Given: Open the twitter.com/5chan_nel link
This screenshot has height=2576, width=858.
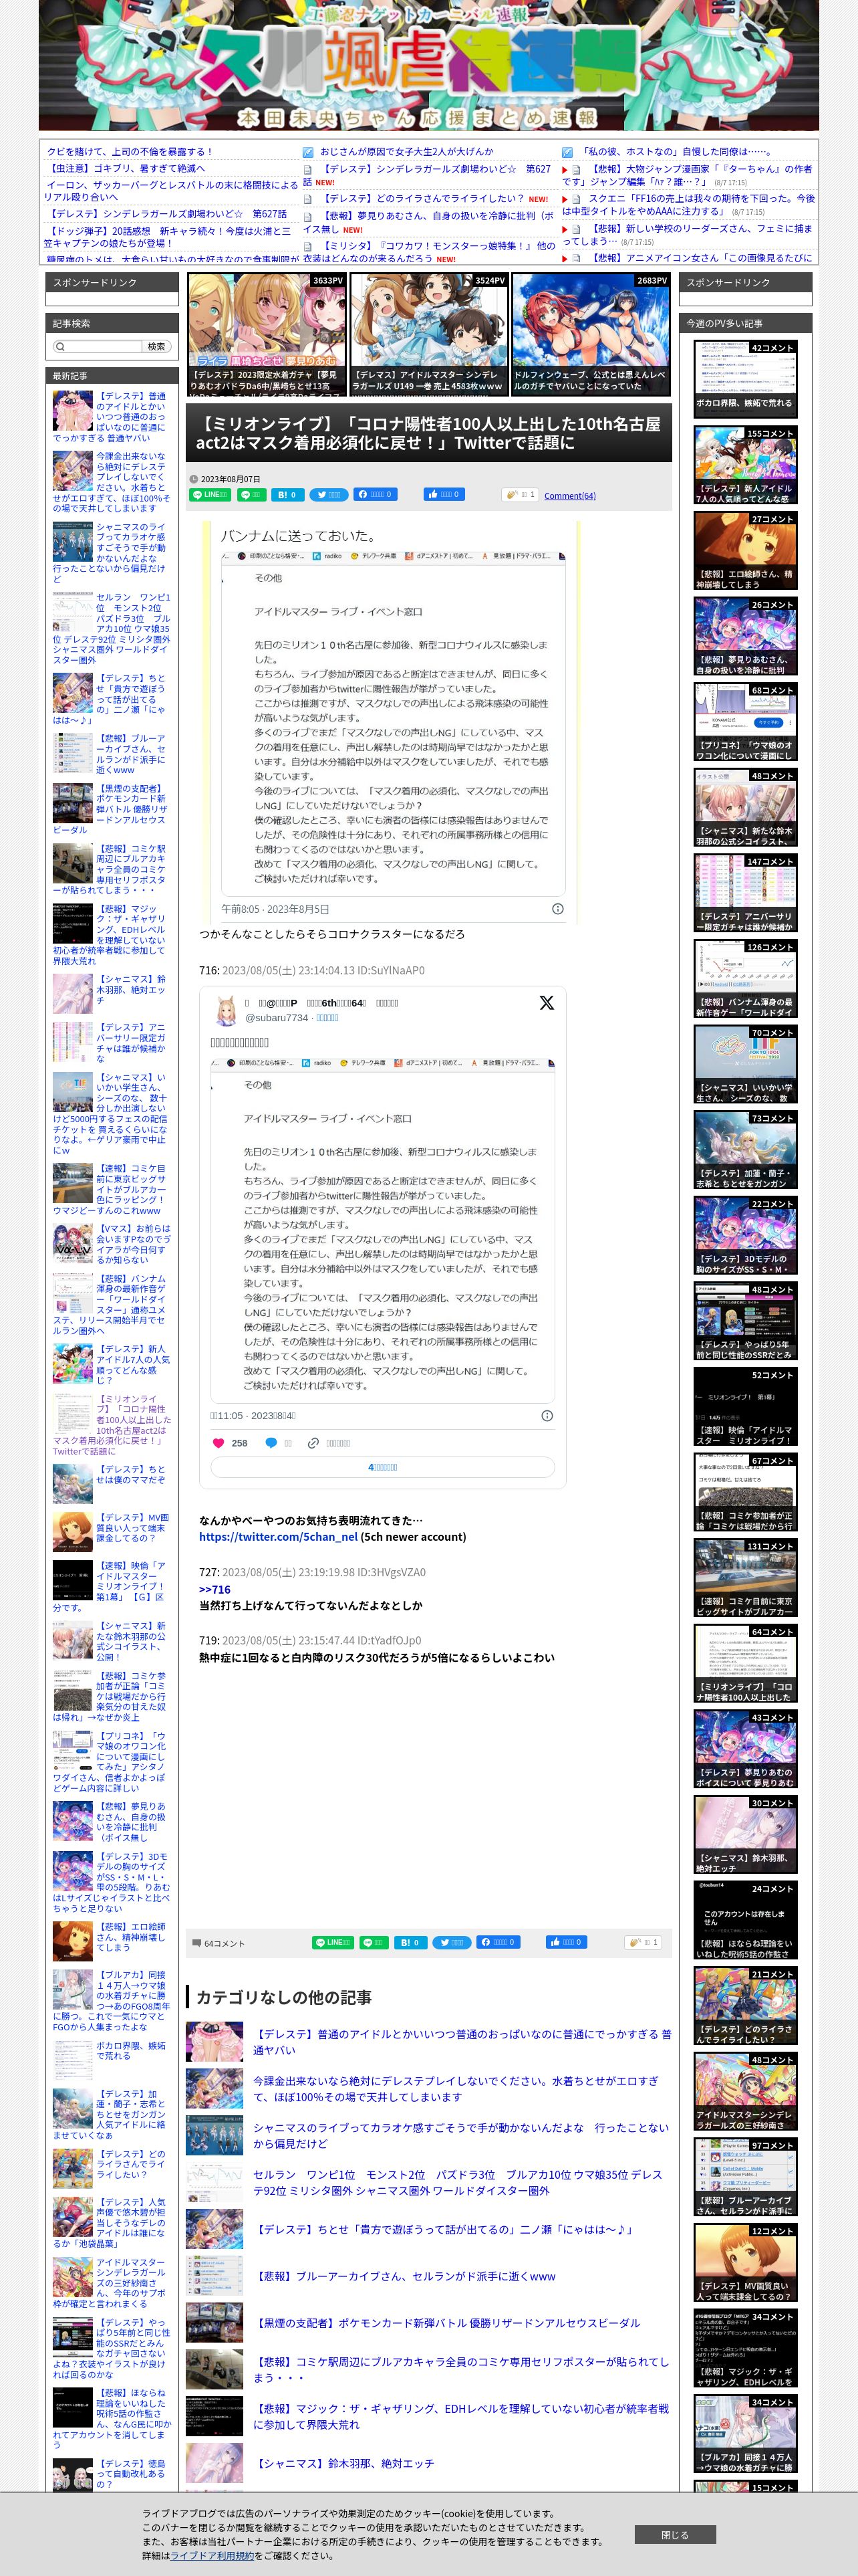Looking at the screenshot, I should pos(278,1536).
